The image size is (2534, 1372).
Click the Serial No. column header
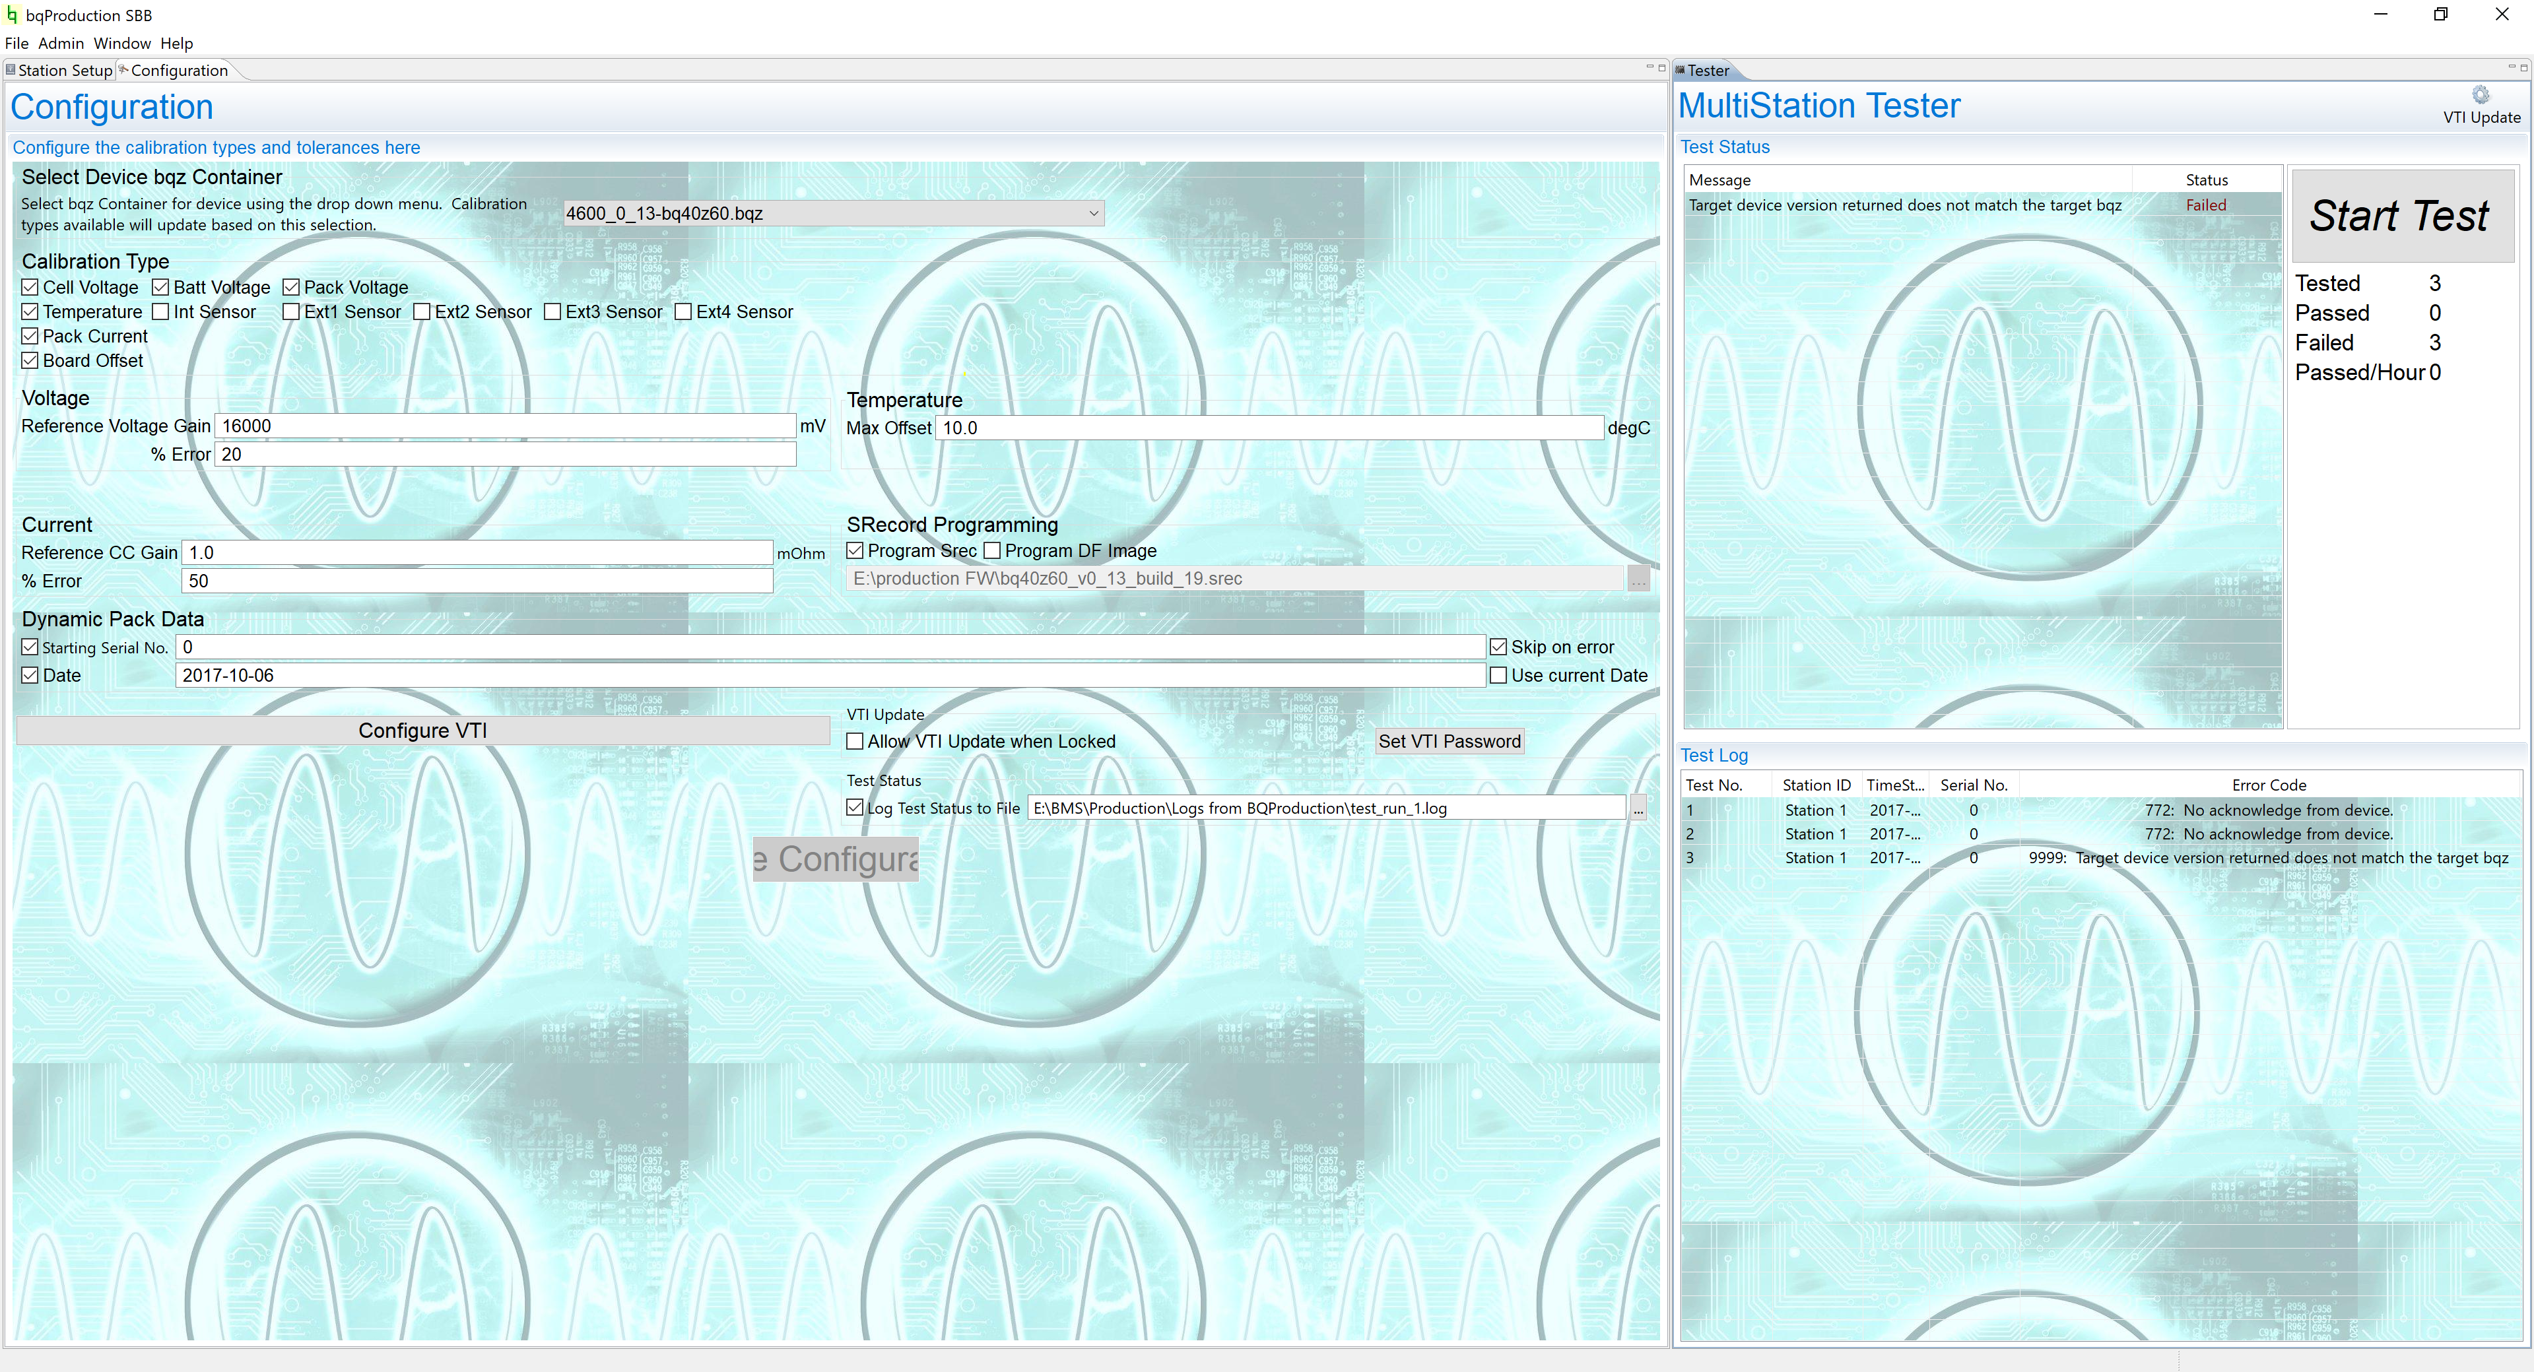pos(1974,785)
